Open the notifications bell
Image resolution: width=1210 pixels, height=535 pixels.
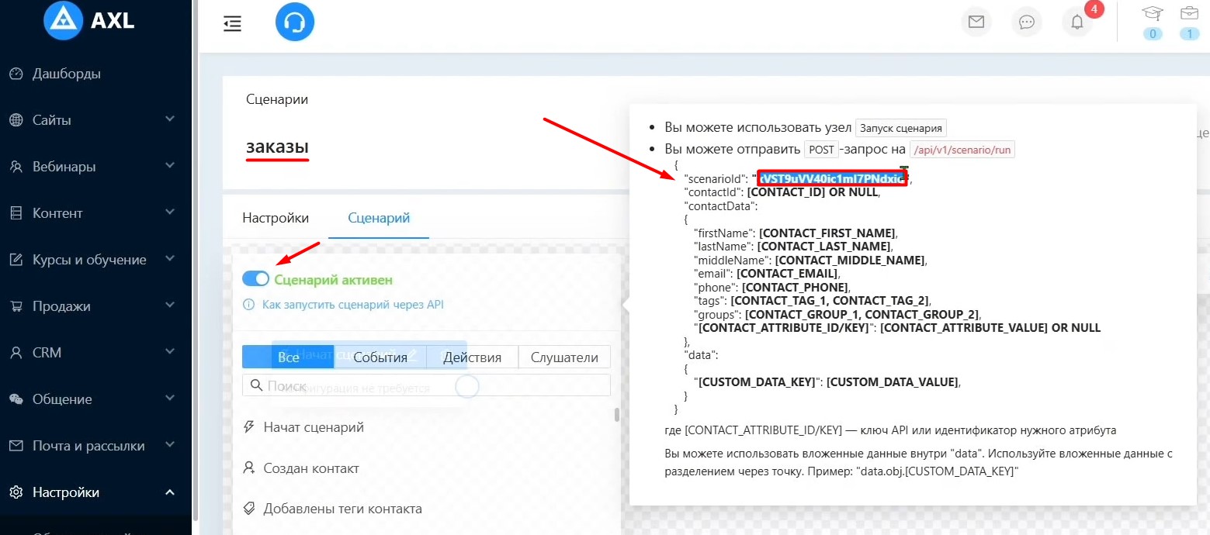click(1077, 22)
